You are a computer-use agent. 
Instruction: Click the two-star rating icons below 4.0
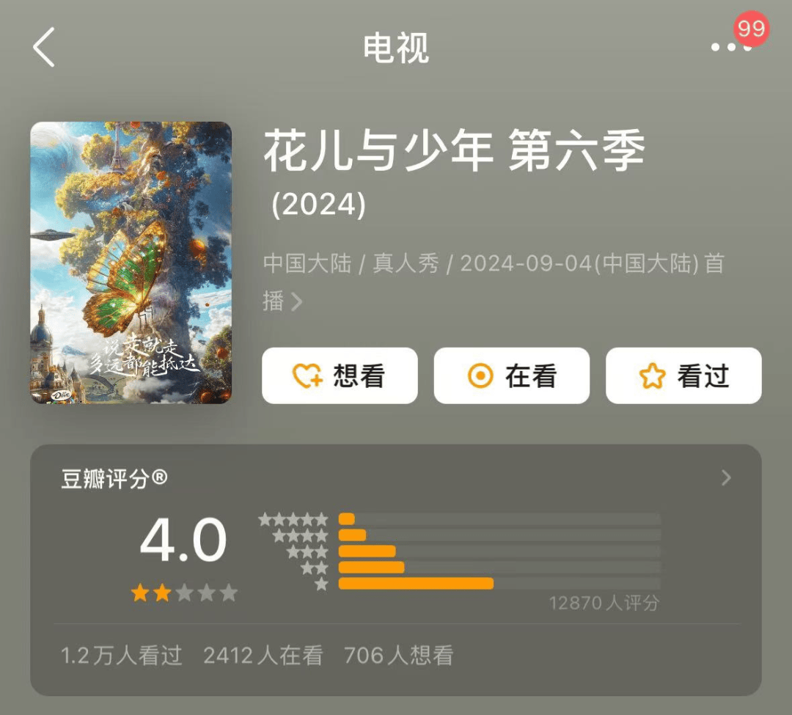point(184,593)
